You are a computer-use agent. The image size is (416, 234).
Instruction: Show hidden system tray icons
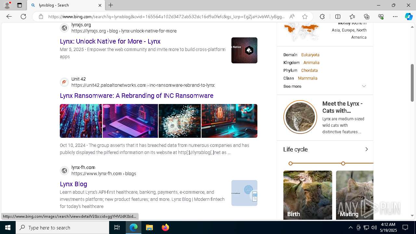coord(350,227)
